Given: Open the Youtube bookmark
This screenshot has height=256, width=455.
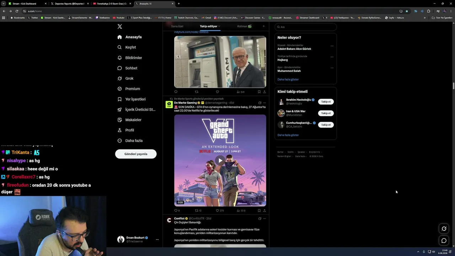Looking at the screenshot, I should click(119, 18).
